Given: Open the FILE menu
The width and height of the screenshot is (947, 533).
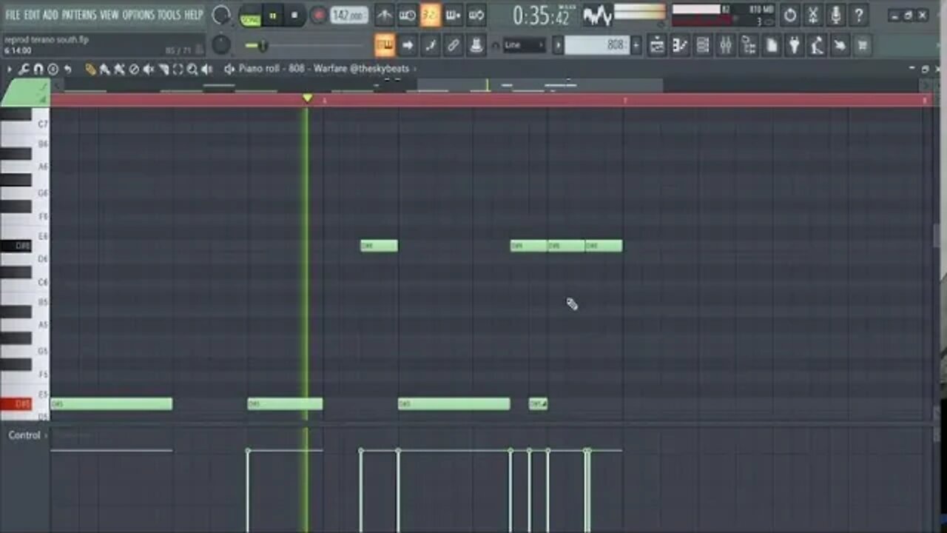Looking at the screenshot, I should pos(13,15).
